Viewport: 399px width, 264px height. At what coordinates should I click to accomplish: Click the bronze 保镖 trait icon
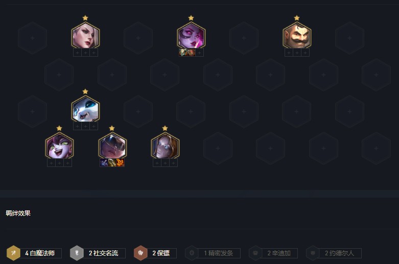(140, 253)
